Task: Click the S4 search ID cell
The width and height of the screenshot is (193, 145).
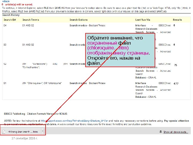Action: click(5, 26)
